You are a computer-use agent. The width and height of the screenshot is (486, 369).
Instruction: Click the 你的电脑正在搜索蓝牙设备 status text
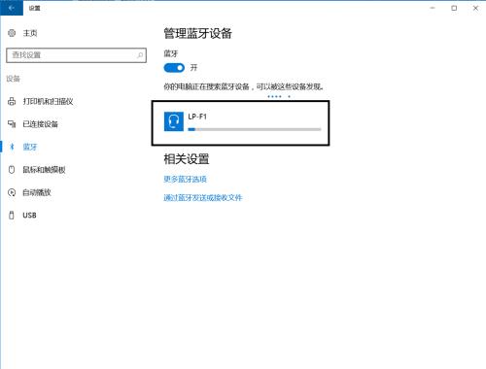pos(244,86)
